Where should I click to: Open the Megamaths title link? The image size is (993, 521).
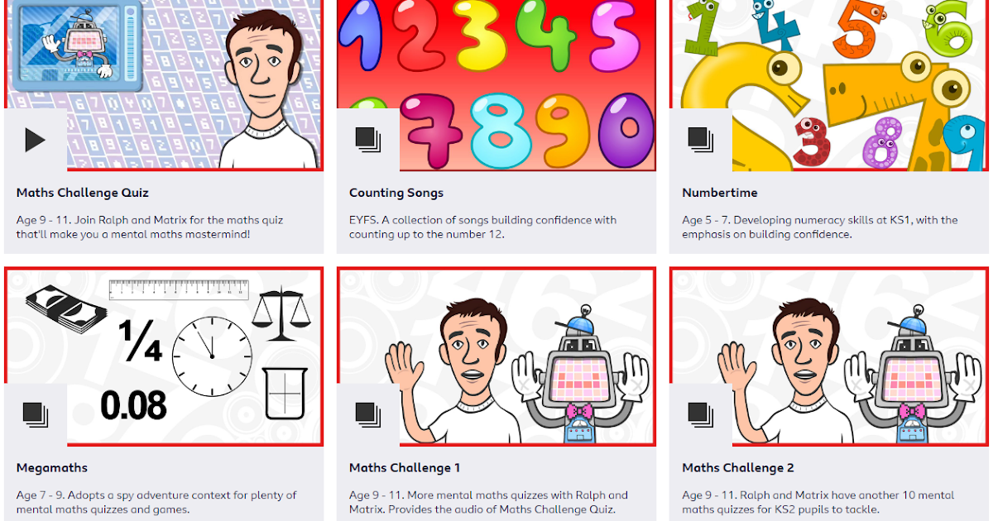(52, 467)
